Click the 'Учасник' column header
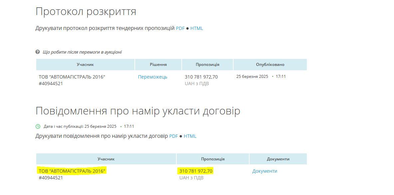 point(86,65)
